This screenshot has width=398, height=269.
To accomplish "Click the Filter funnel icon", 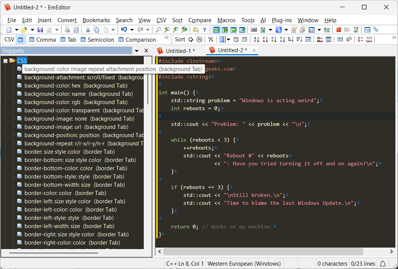I will click(x=204, y=30).
